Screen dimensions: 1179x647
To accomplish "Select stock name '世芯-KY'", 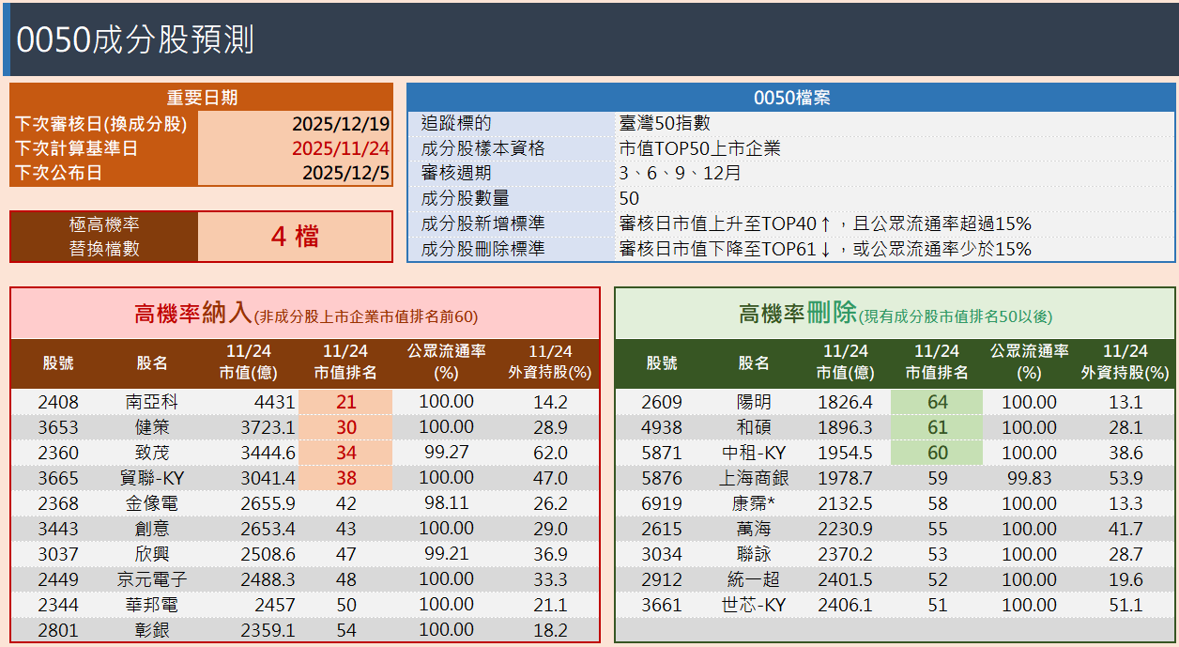I will click(754, 605).
